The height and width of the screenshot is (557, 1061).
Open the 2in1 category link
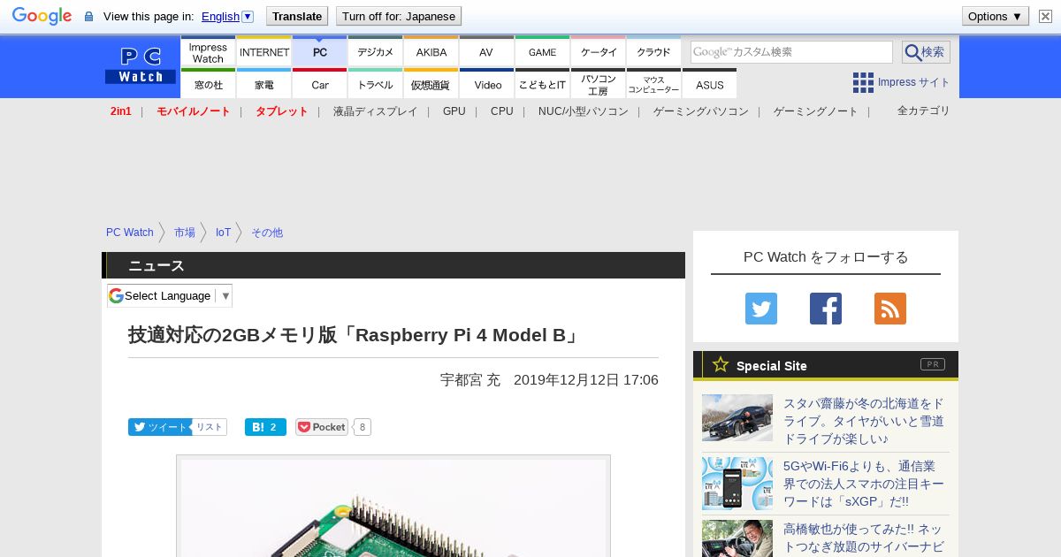(121, 111)
